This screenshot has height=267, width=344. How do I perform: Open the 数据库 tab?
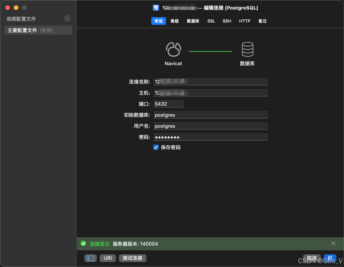pos(193,21)
